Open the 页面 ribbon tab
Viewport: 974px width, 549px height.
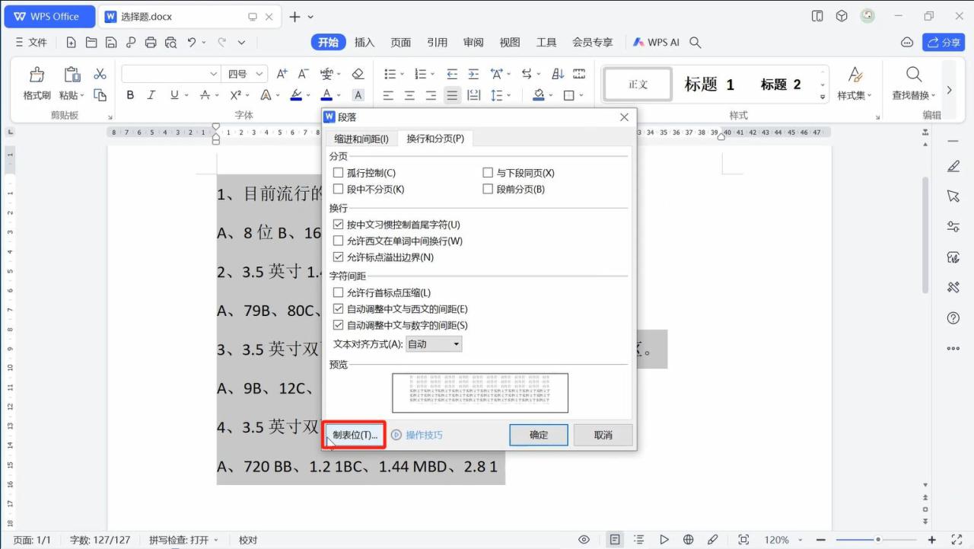click(x=401, y=43)
